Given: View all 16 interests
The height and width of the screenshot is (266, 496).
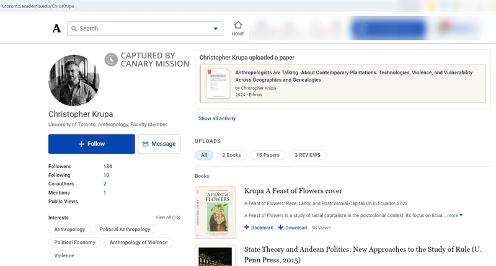Looking at the screenshot, I should [x=167, y=217].
